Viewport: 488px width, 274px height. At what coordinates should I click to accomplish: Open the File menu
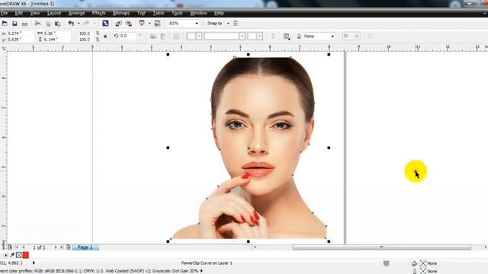4,13
